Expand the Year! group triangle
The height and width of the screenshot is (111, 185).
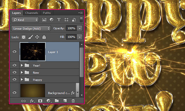[x=22, y=65]
